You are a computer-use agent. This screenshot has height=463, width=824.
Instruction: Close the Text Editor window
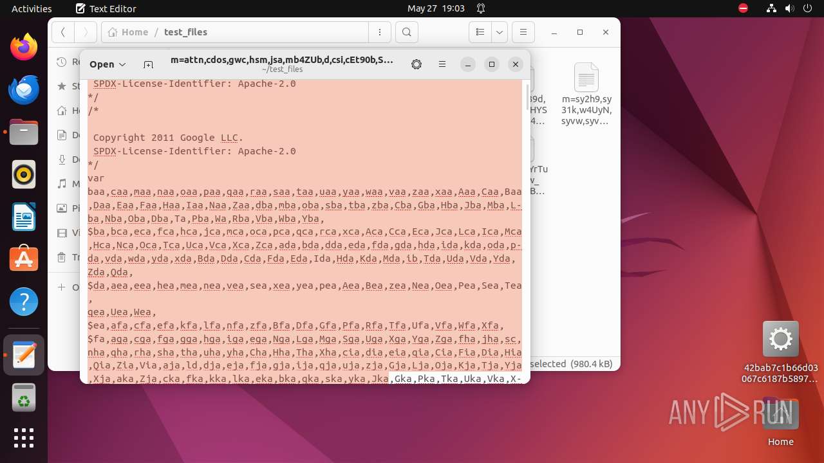point(515,64)
